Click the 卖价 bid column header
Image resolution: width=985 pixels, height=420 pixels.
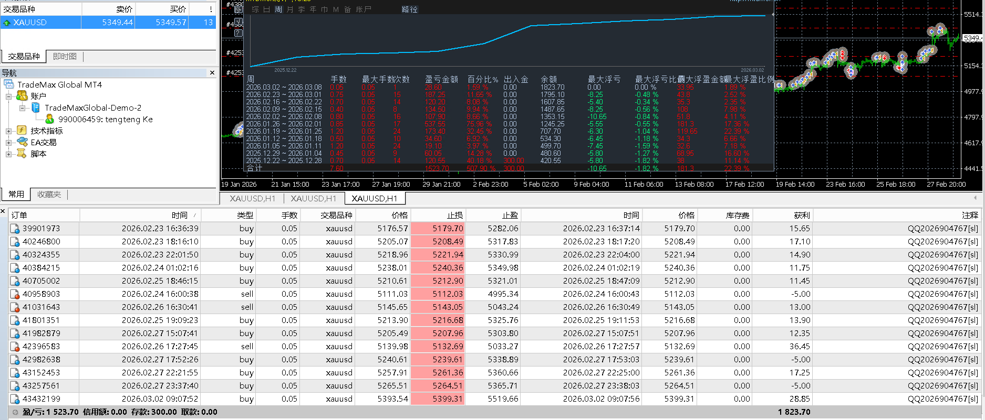click(109, 9)
